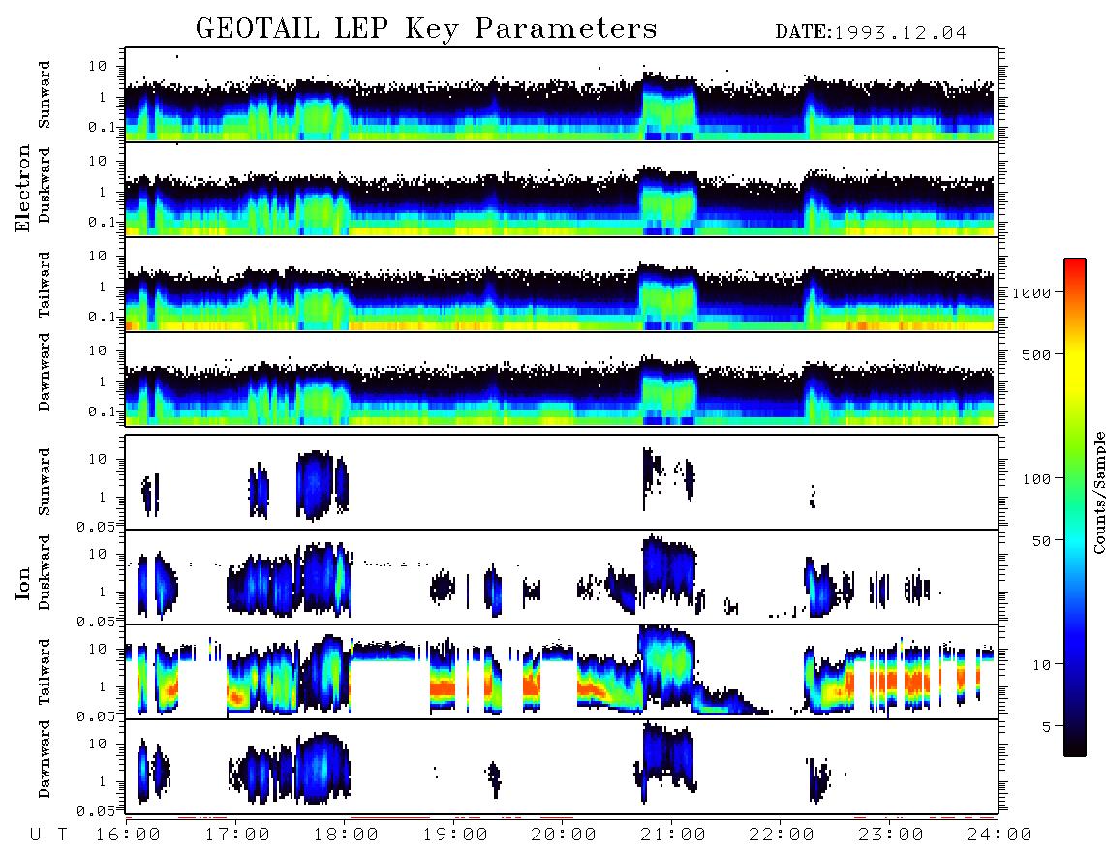1106x852 pixels.
Task: Click the 17:00 time tick label
Action: pos(237,836)
